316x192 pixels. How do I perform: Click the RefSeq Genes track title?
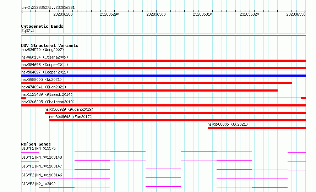tap(36, 144)
